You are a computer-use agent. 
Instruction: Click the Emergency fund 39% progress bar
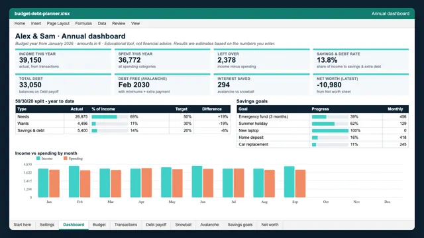click(330, 117)
